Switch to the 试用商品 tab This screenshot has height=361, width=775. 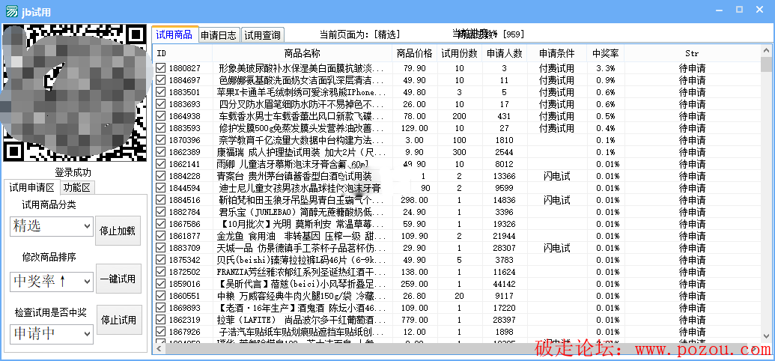click(174, 34)
